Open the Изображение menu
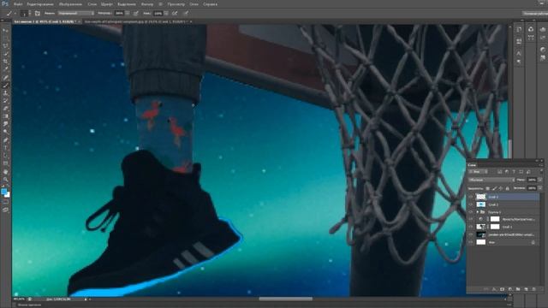 [70, 4]
